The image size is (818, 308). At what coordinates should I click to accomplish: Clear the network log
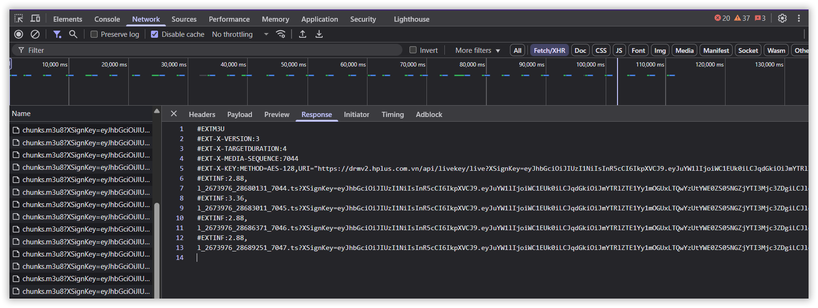[x=35, y=34]
